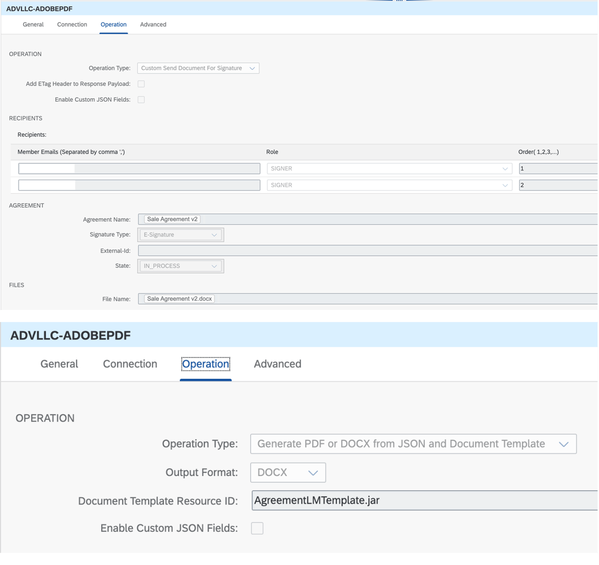Image resolution: width=599 pixels, height=565 pixels.
Task: Click the first Member Emails input field
Action: (139, 168)
